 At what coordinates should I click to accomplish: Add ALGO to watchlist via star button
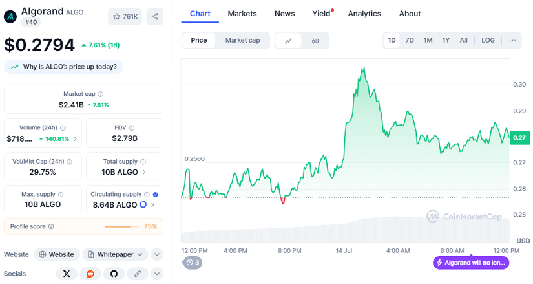125,16
